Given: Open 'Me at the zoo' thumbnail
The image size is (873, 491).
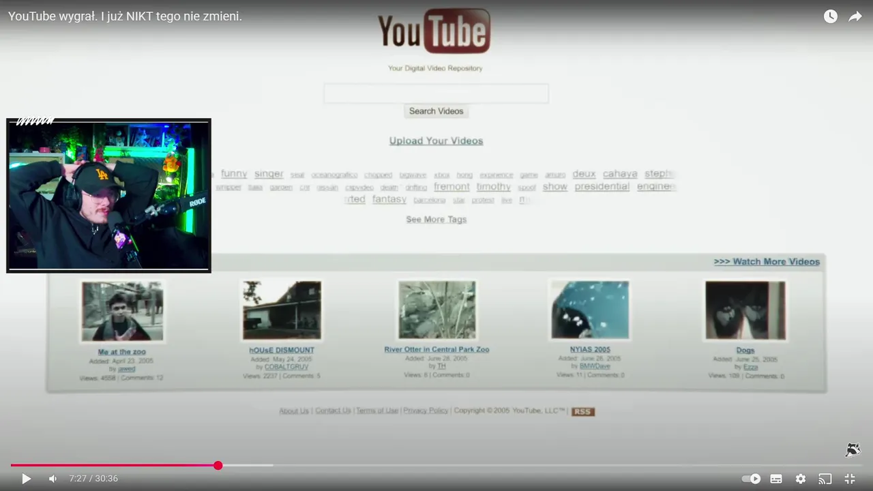Looking at the screenshot, I should pos(122,312).
